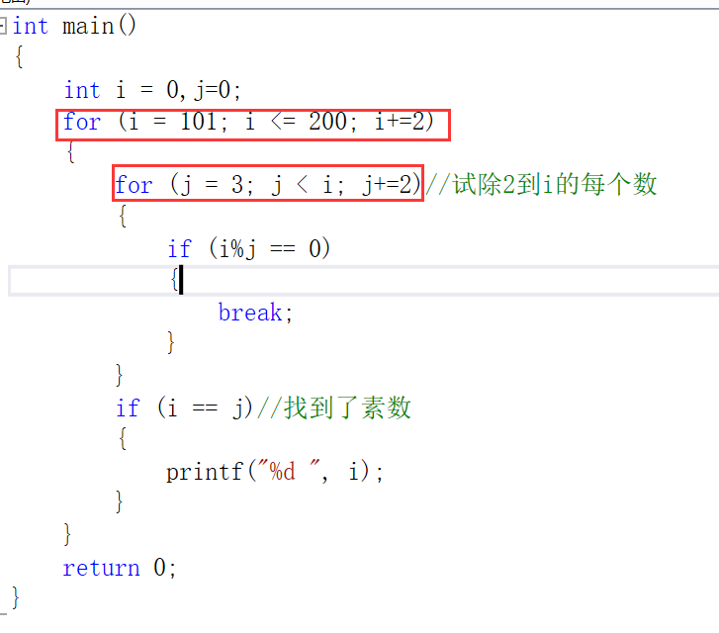Click the printf("%d ", i); statement

pos(274,472)
